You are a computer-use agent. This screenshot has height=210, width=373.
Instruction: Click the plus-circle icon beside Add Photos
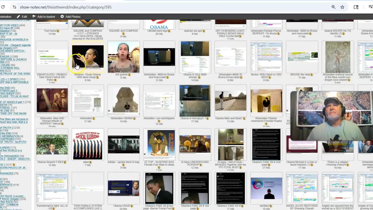62,17
